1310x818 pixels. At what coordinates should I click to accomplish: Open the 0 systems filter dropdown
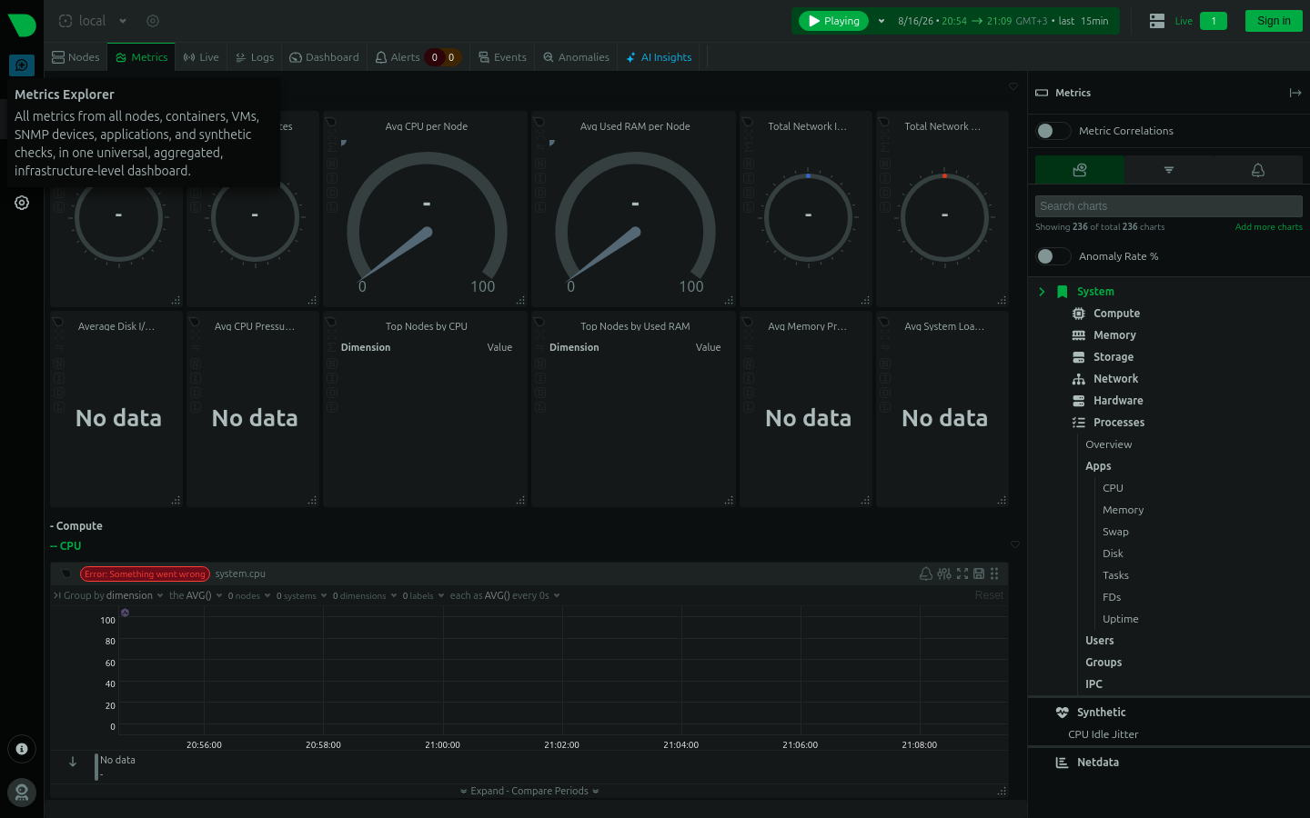coord(301,596)
